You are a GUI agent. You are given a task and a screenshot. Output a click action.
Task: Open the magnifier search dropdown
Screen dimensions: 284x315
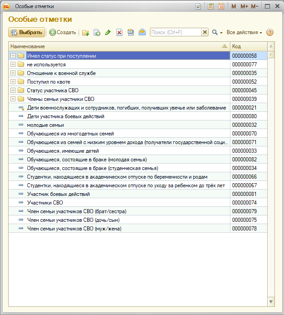[217, 32]
